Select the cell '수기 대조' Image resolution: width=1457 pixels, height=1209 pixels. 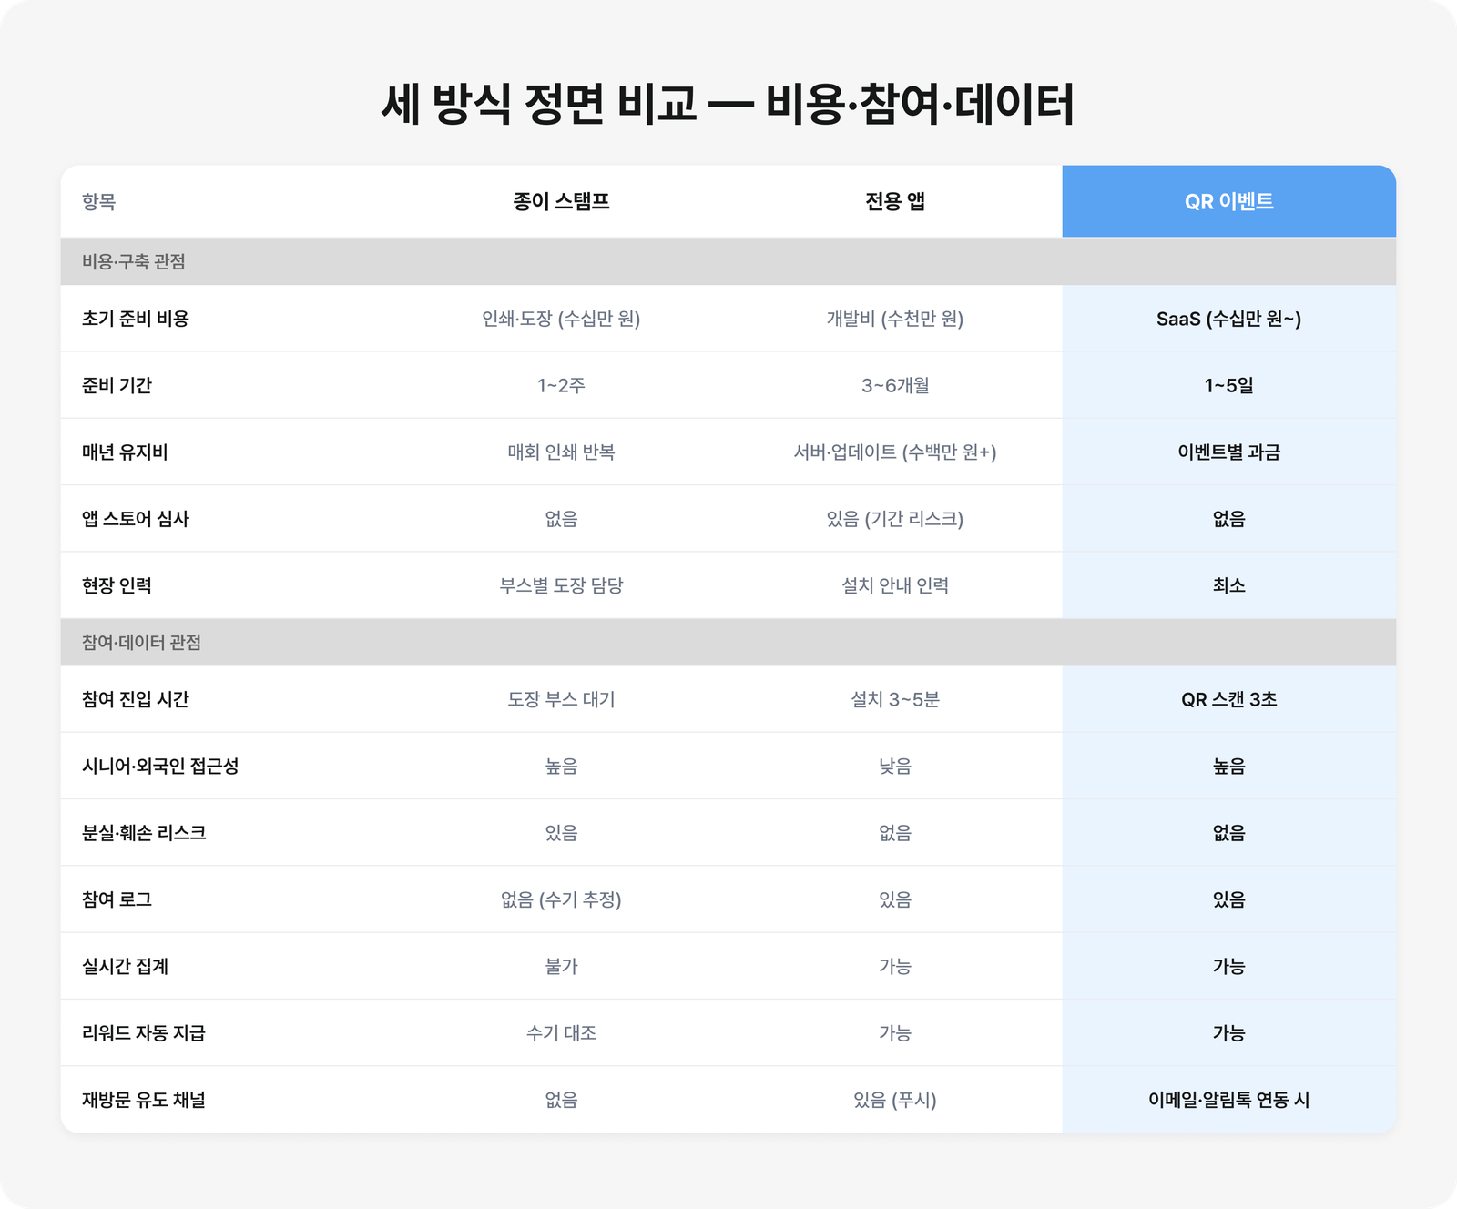click(x=561, y=1033)
